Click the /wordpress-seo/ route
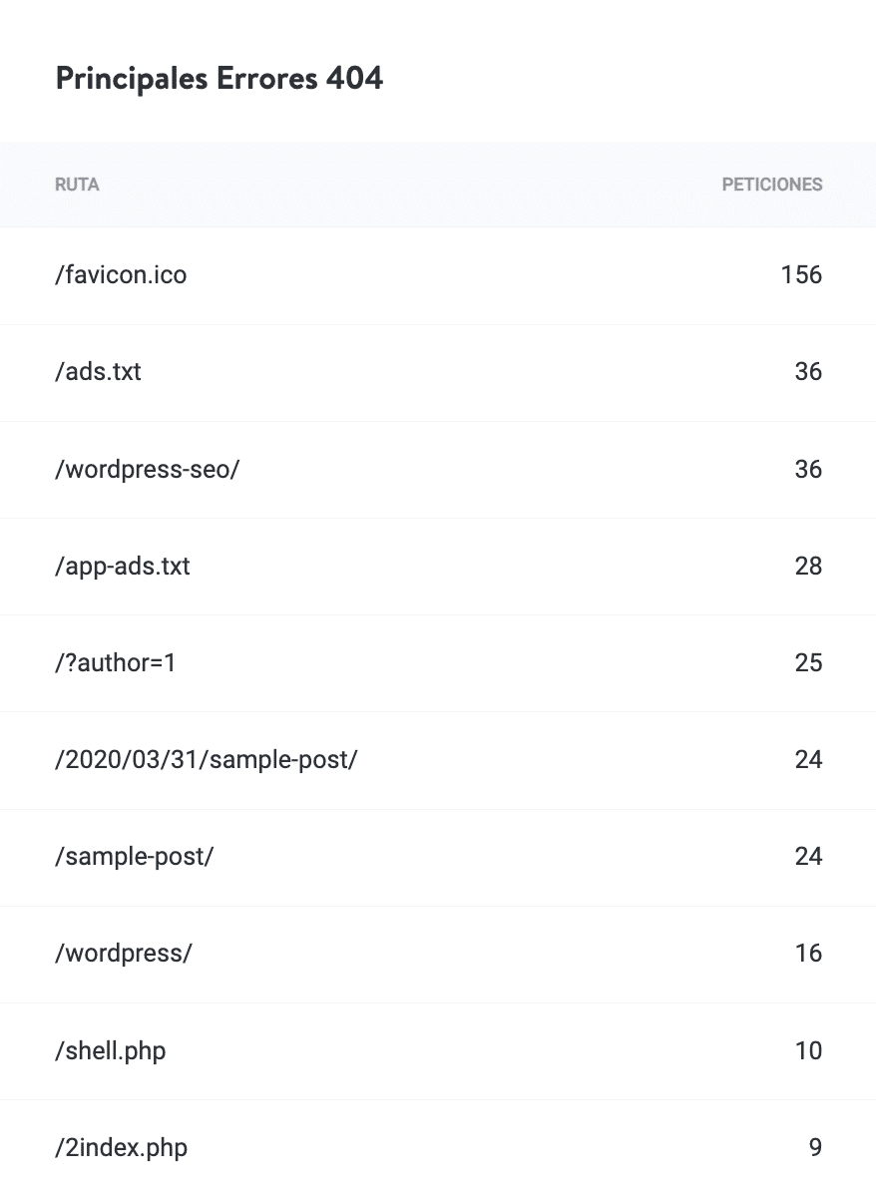This screenshot has width=876, height=1193. tap(147, 469)
